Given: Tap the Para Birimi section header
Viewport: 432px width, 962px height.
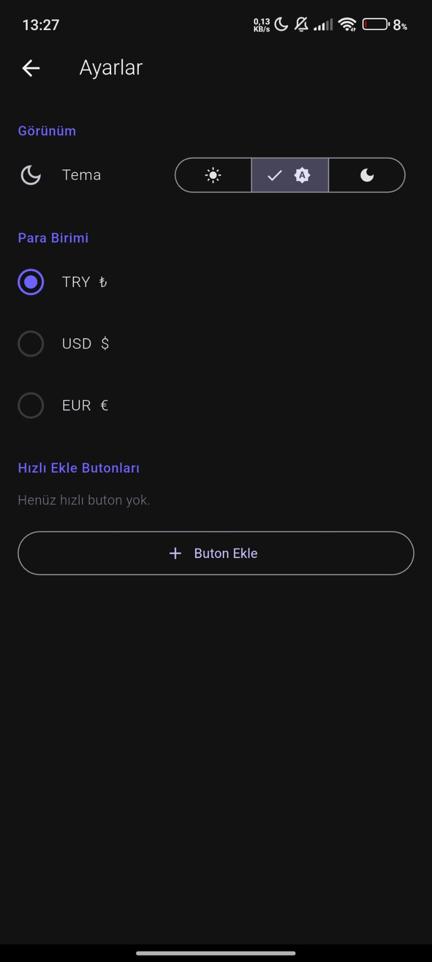Looking at the screenshot, I should click(x=53, y=238).
